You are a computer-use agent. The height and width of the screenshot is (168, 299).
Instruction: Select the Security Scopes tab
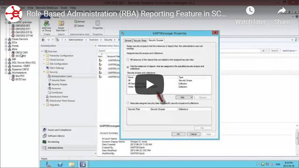point(156,40)
